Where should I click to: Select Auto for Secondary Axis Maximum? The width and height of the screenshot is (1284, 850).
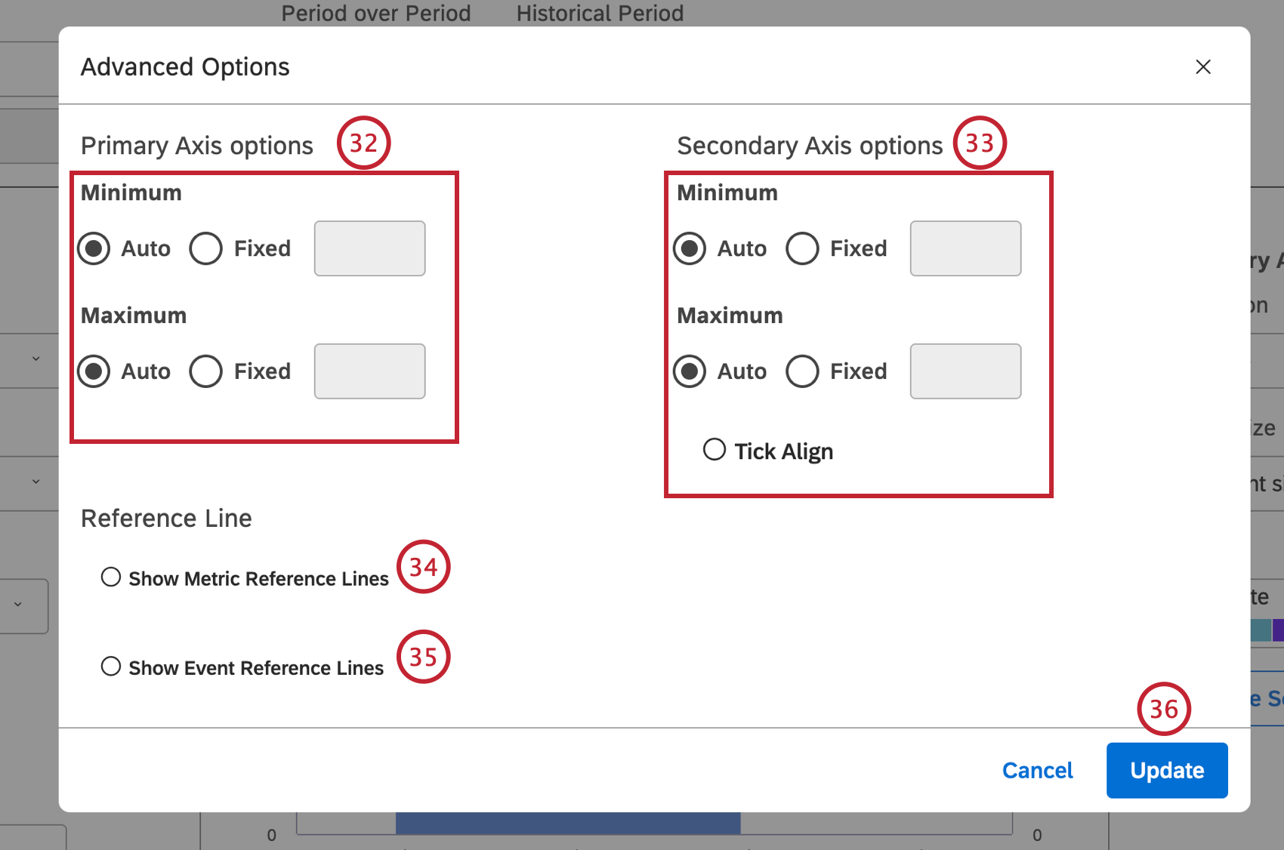tap(690, 371)
